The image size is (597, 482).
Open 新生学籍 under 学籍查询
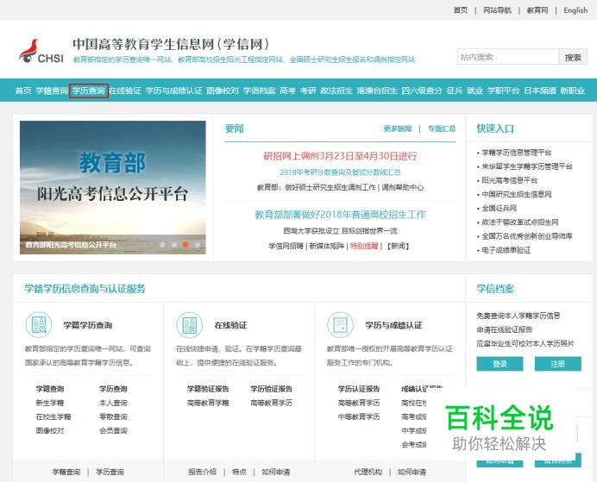click(x=50, y=403)
